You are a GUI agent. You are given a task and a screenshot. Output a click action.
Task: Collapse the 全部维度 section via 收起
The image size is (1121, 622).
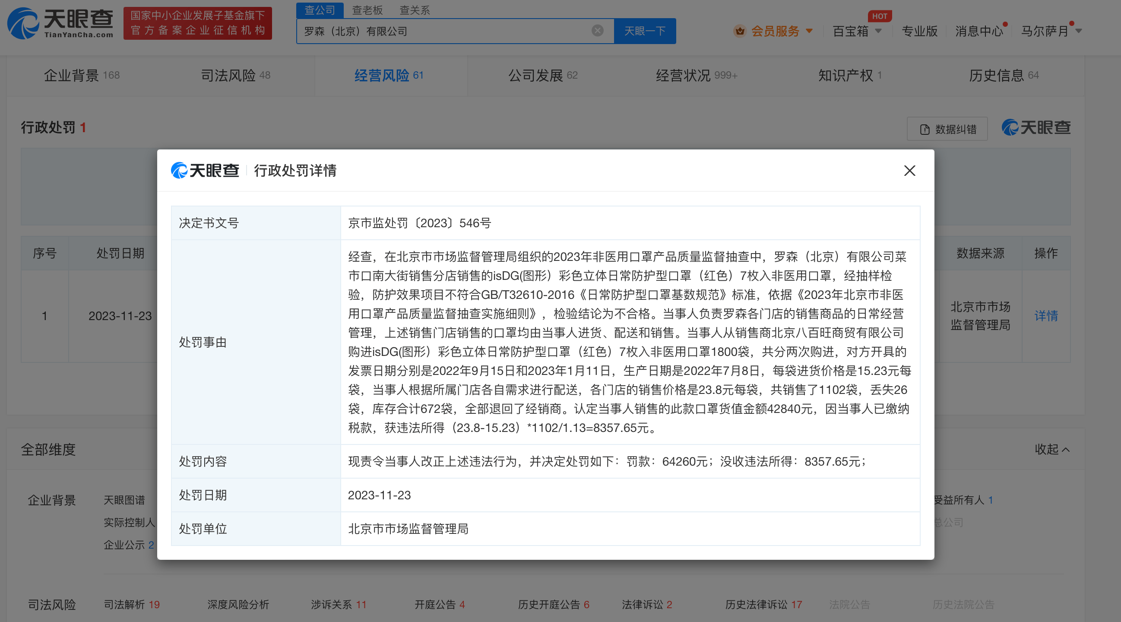pos(1051,449)
